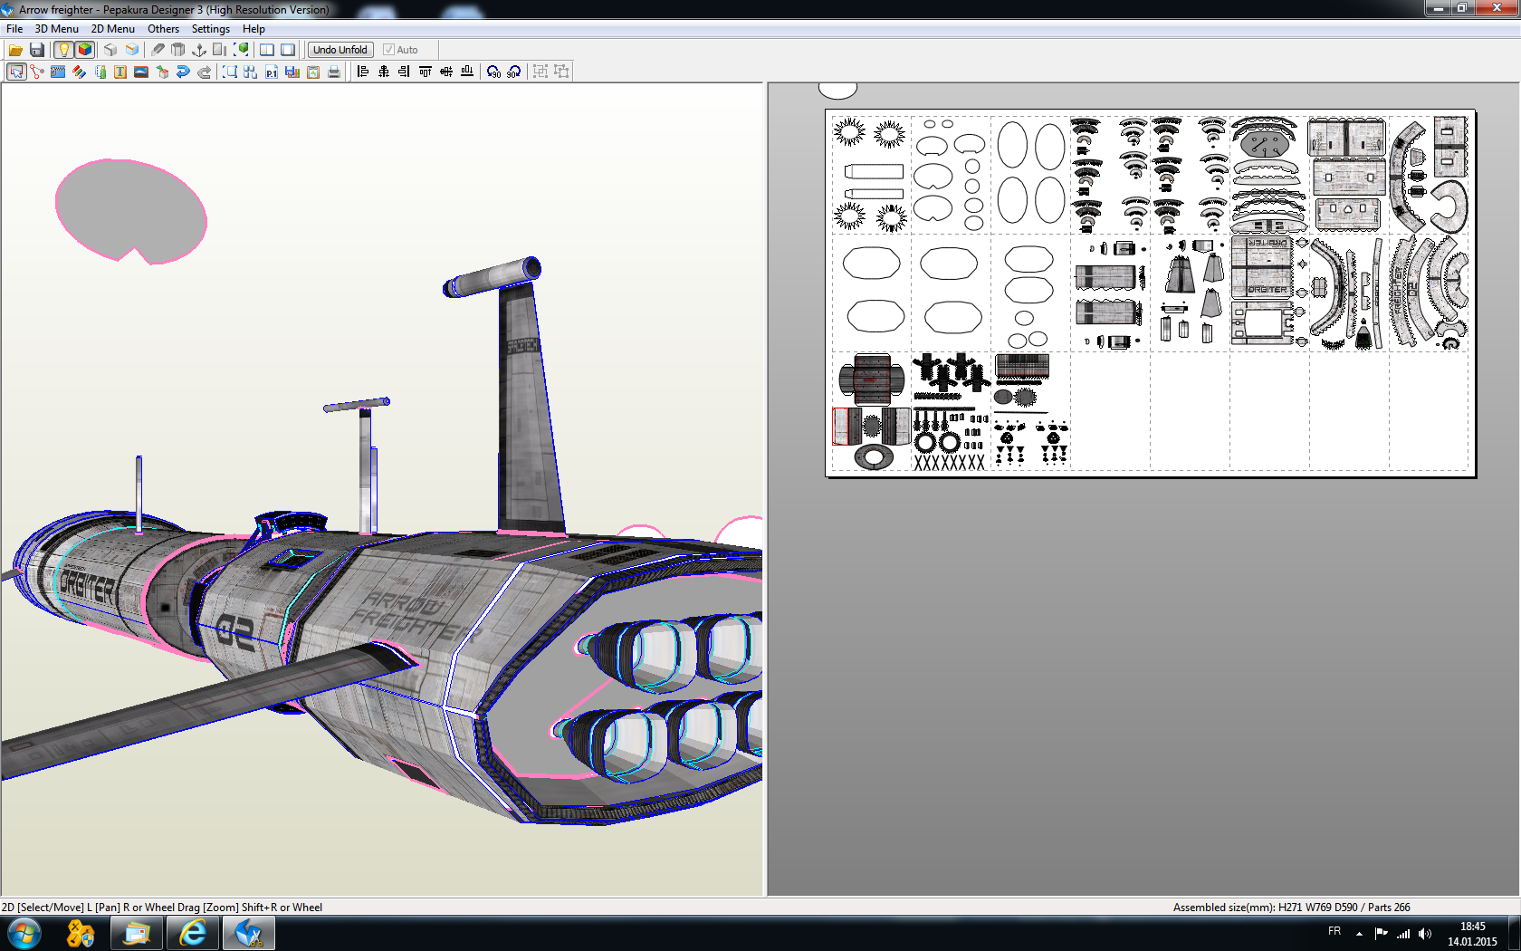
Task: Click the Open file folder icon
Action: [x=15, y=50]
